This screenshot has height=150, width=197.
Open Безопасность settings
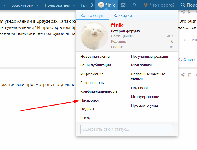(92, 83)
